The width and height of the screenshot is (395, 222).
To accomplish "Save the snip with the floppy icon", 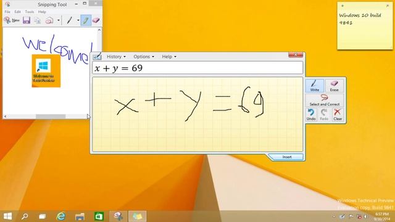I will click(x=27, y=20).
